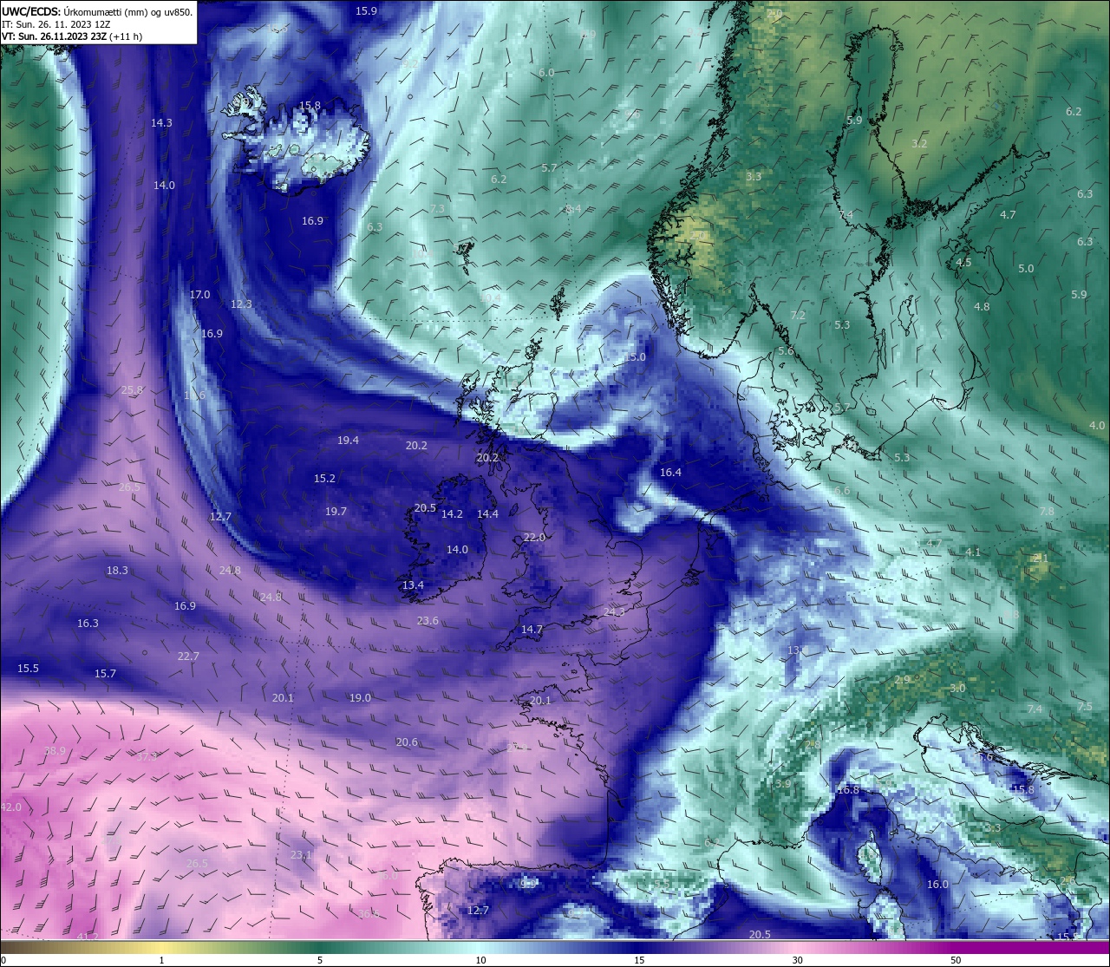Screen dimensions: 1110x967
Task: Click the colorbar tick label '10'
Action: click(480, 960)
